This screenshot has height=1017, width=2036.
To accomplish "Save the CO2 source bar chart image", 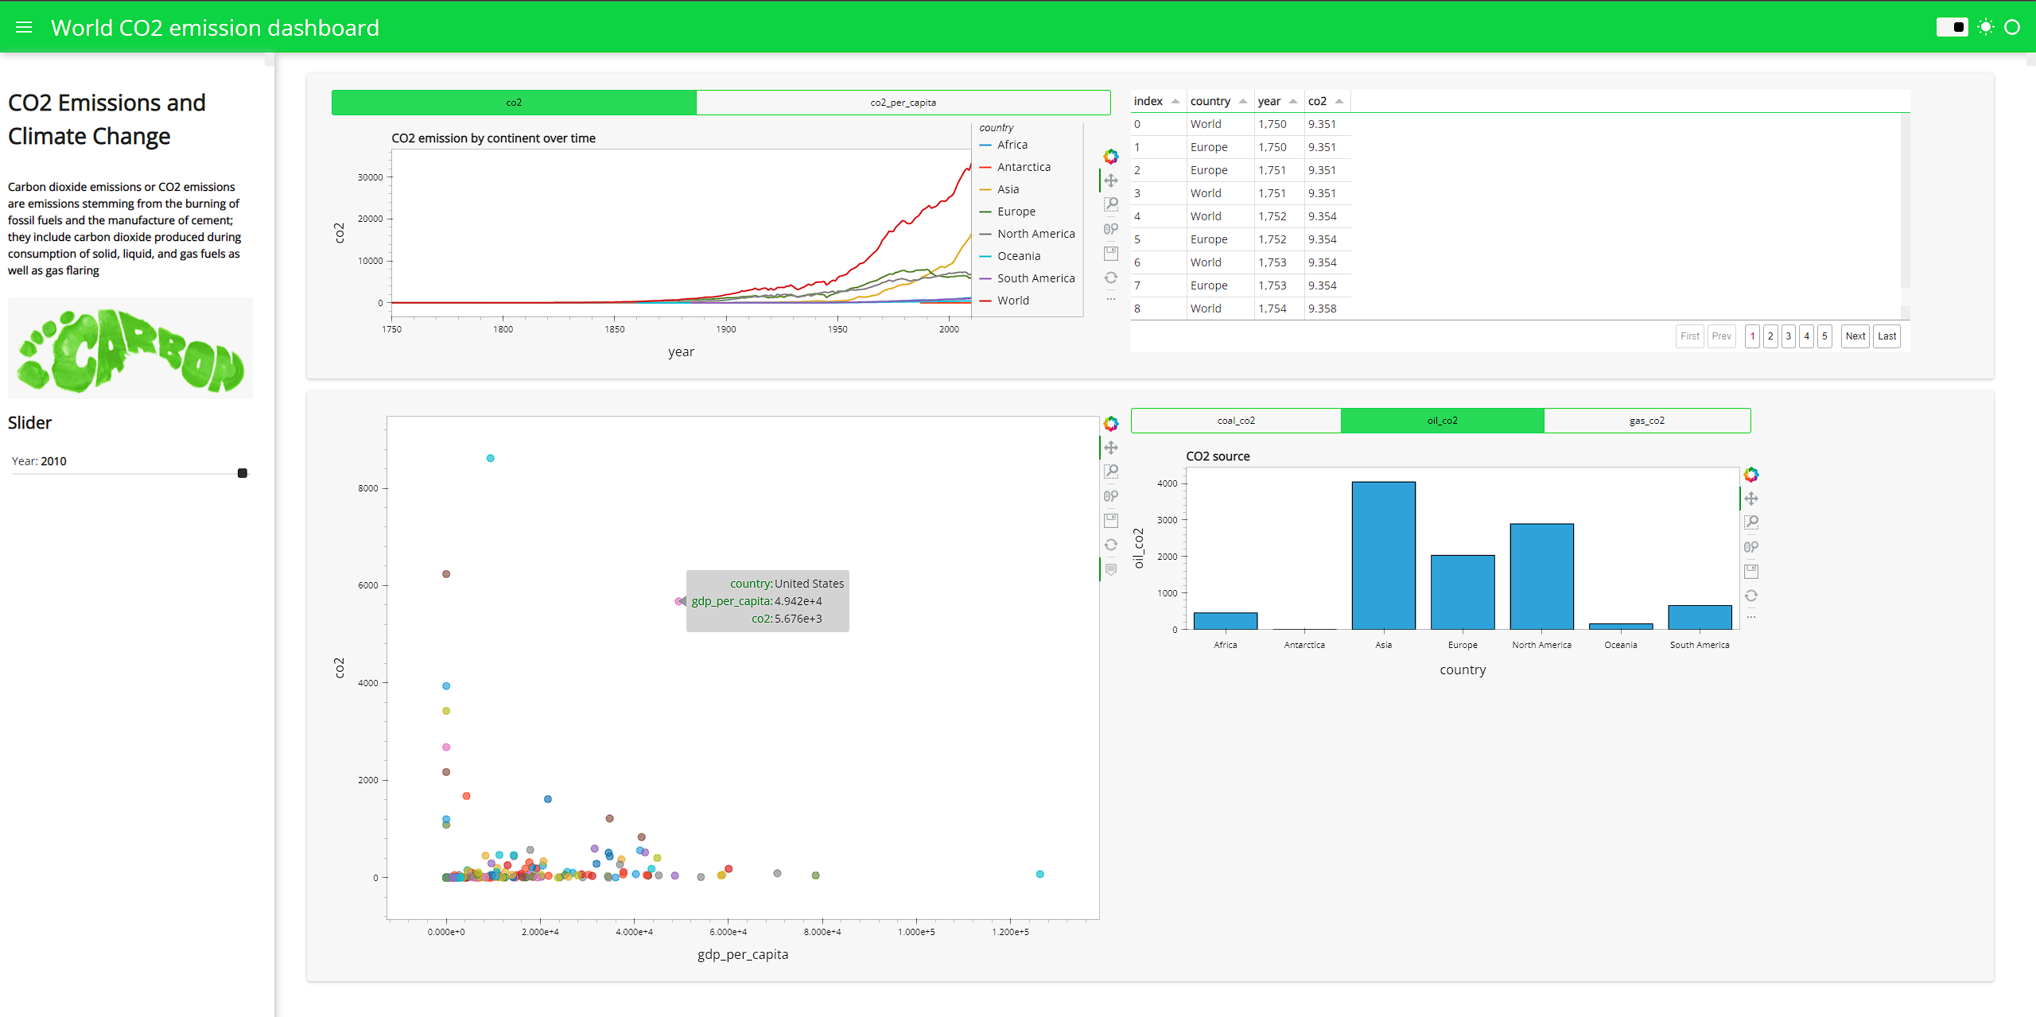I will click(x=1751, y=570).
